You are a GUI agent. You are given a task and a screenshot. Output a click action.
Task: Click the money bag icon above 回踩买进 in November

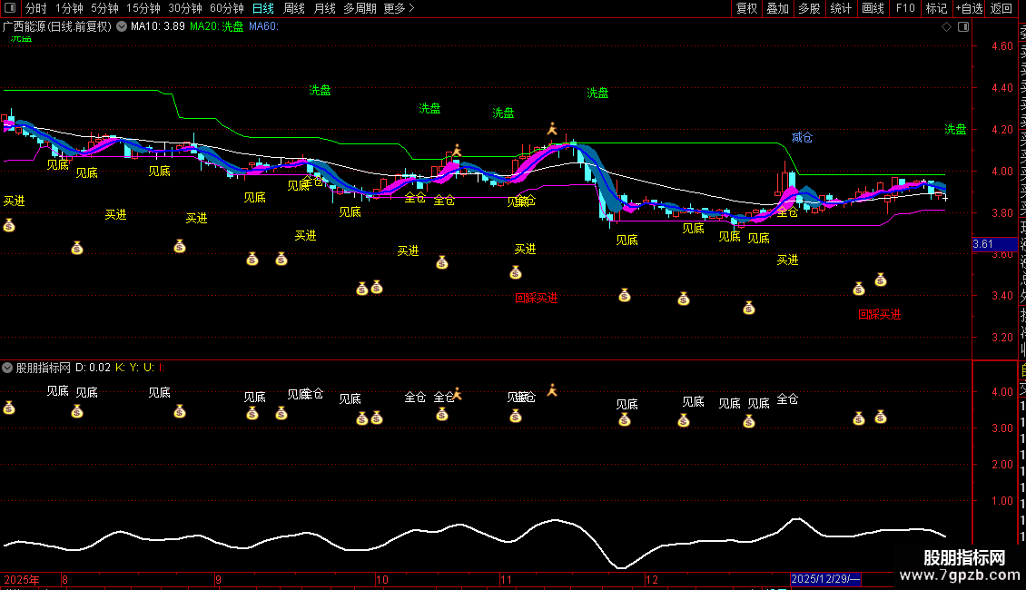pyautogui.click(x=516, y=272)
